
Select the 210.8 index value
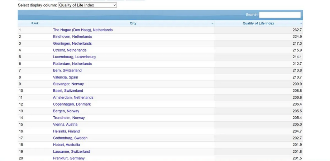pos(297,70)
